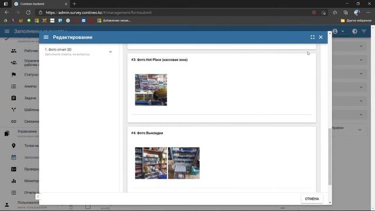Click the Мониторинг bar chart icon
This screenshot has width=375, height=211.
coord(13,181)
